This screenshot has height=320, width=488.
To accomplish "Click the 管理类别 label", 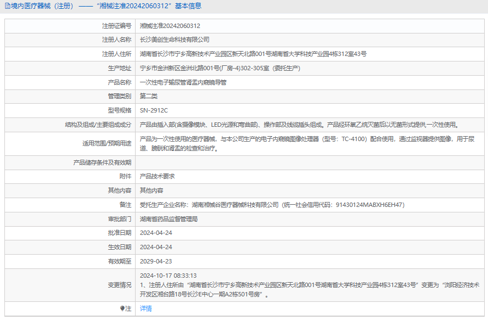I will [x=120, y=96].
